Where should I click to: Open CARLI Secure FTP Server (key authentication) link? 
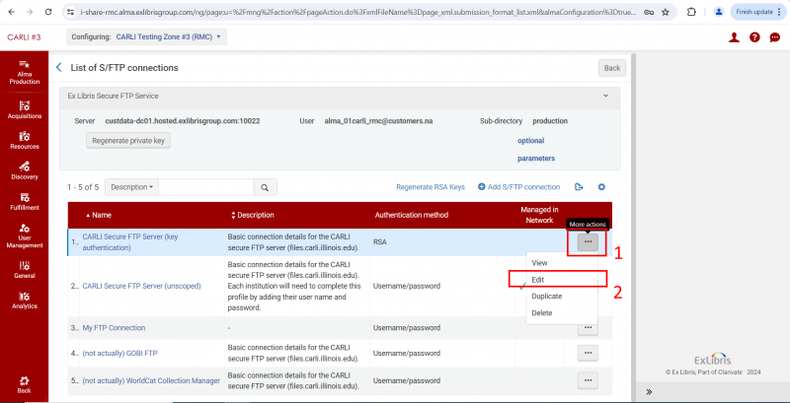click(x=130, y=241)
